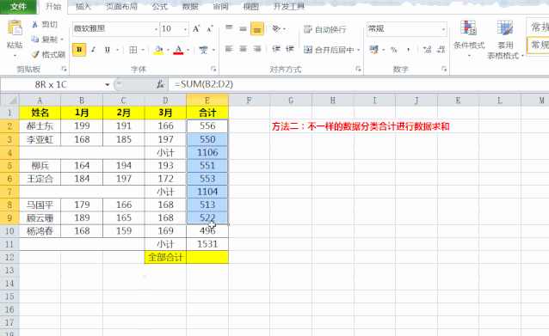Switch to the View (视图) tab
The image size is (549, 336).
click(250, 6)
